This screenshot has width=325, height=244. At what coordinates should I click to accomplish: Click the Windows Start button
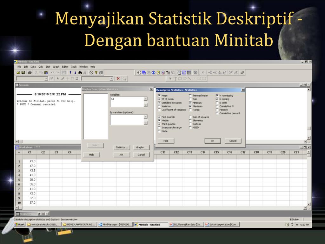[x=20, y=225]
